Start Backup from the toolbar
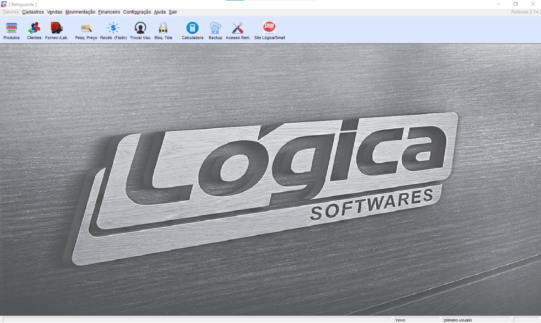The width and height of the screenshot is (541, 323). click(x=215, y=29)
